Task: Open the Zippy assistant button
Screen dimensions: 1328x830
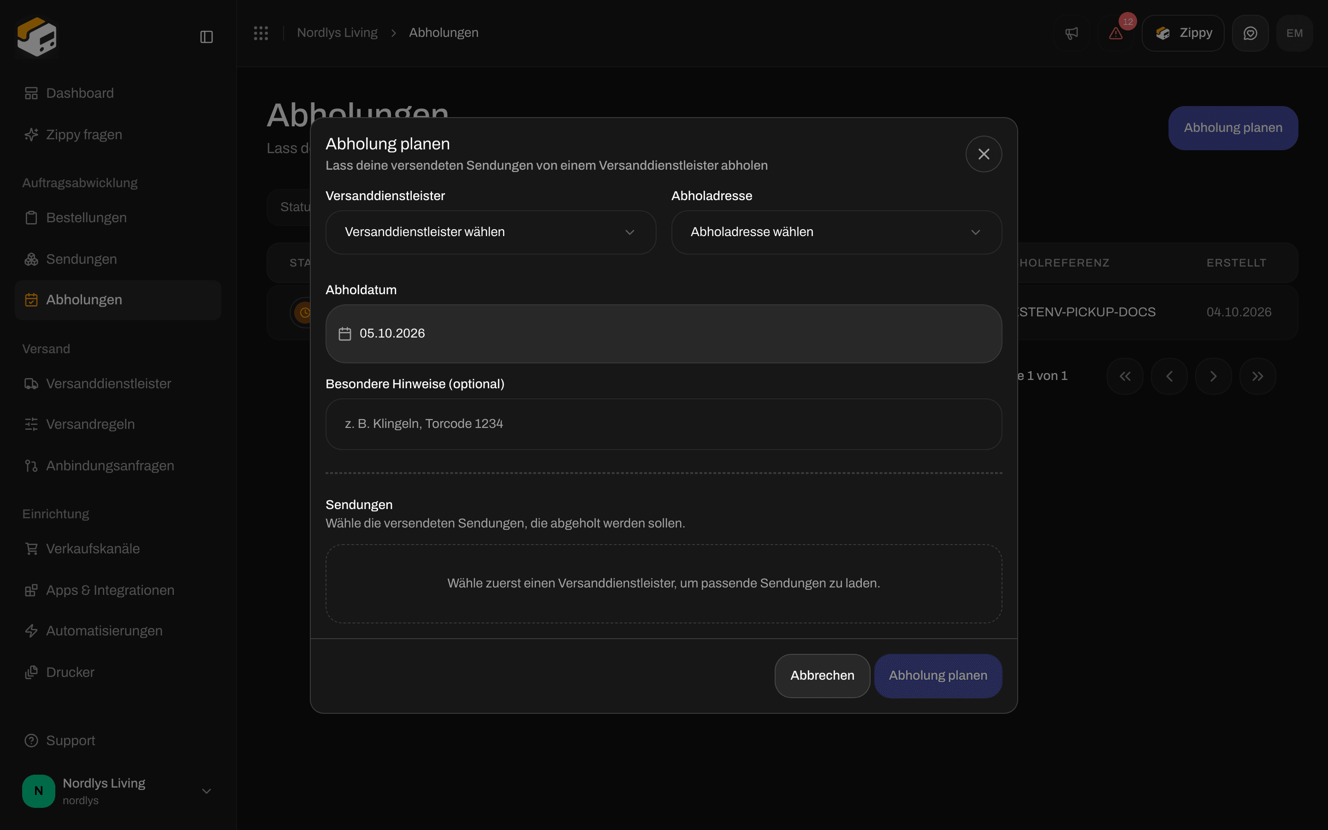Action: tap(1183, 34)
